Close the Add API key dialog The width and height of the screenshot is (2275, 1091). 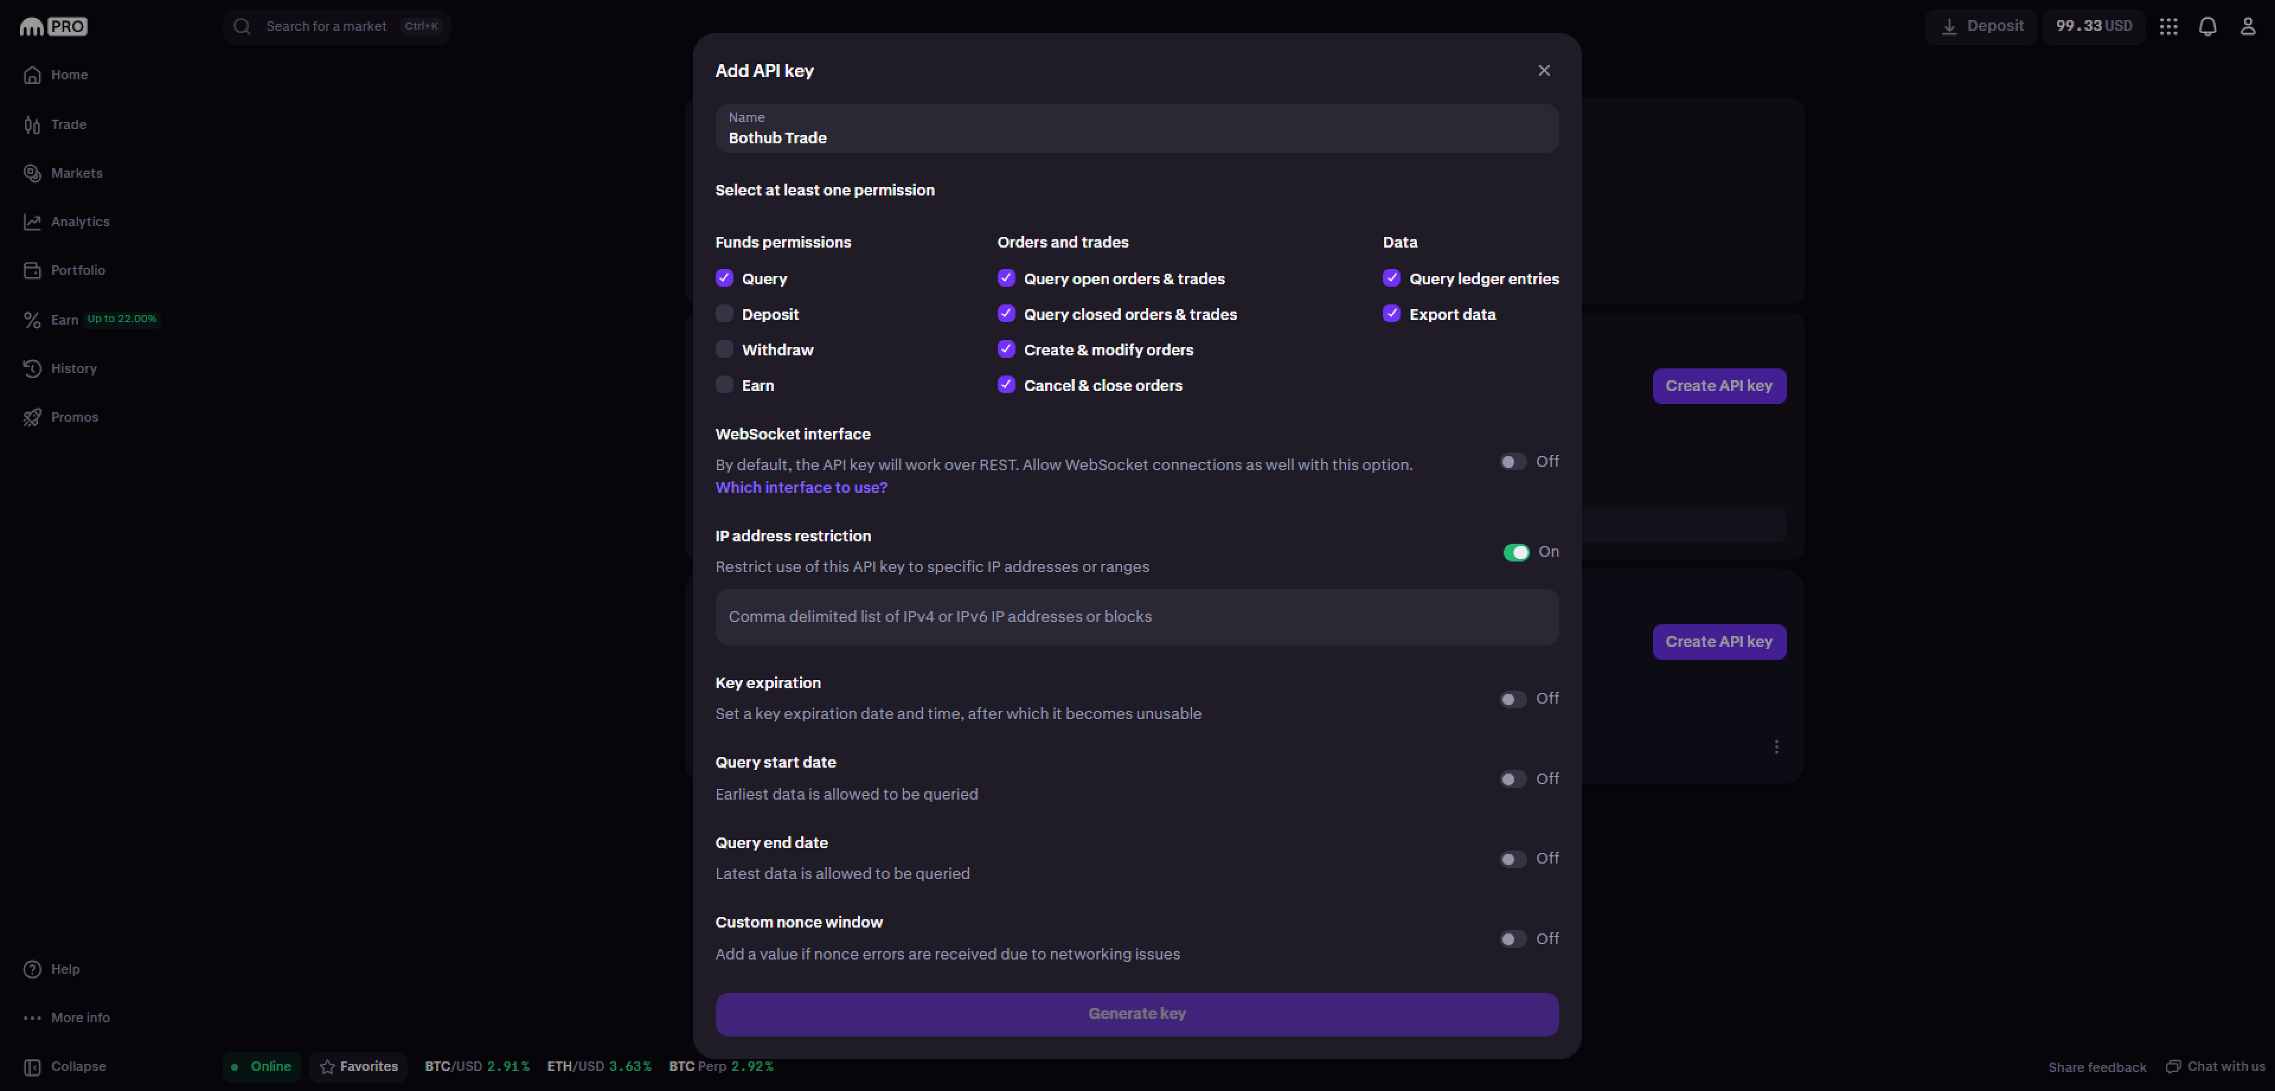tap(1543, 70)
